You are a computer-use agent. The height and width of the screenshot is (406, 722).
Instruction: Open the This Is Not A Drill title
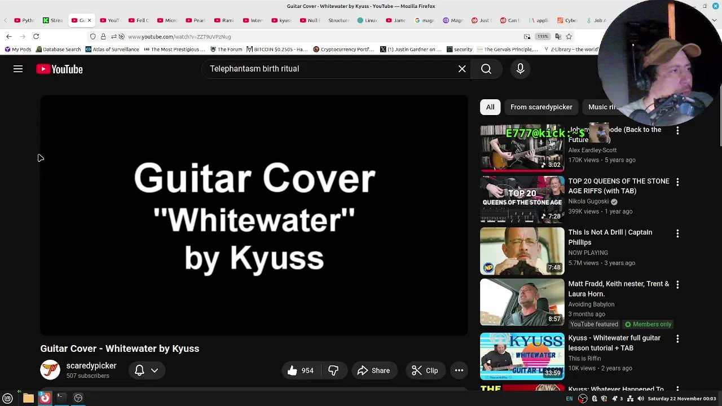pyautogui.click(x=610, y=237)
